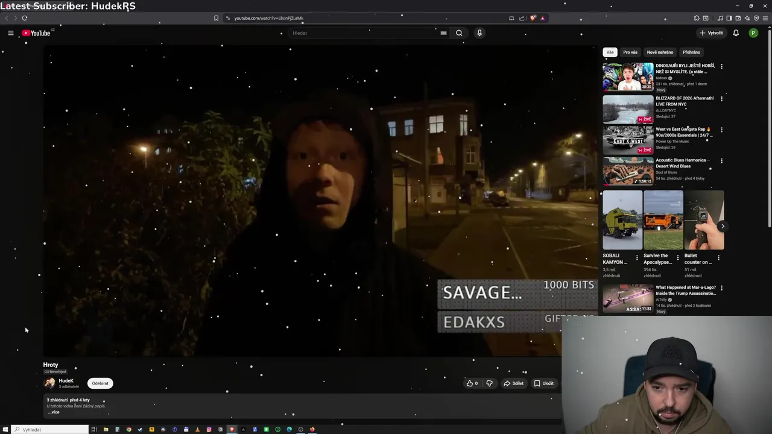Open File Explorer from the taskbar
This screenshot has height=434, width=772.
106,429
